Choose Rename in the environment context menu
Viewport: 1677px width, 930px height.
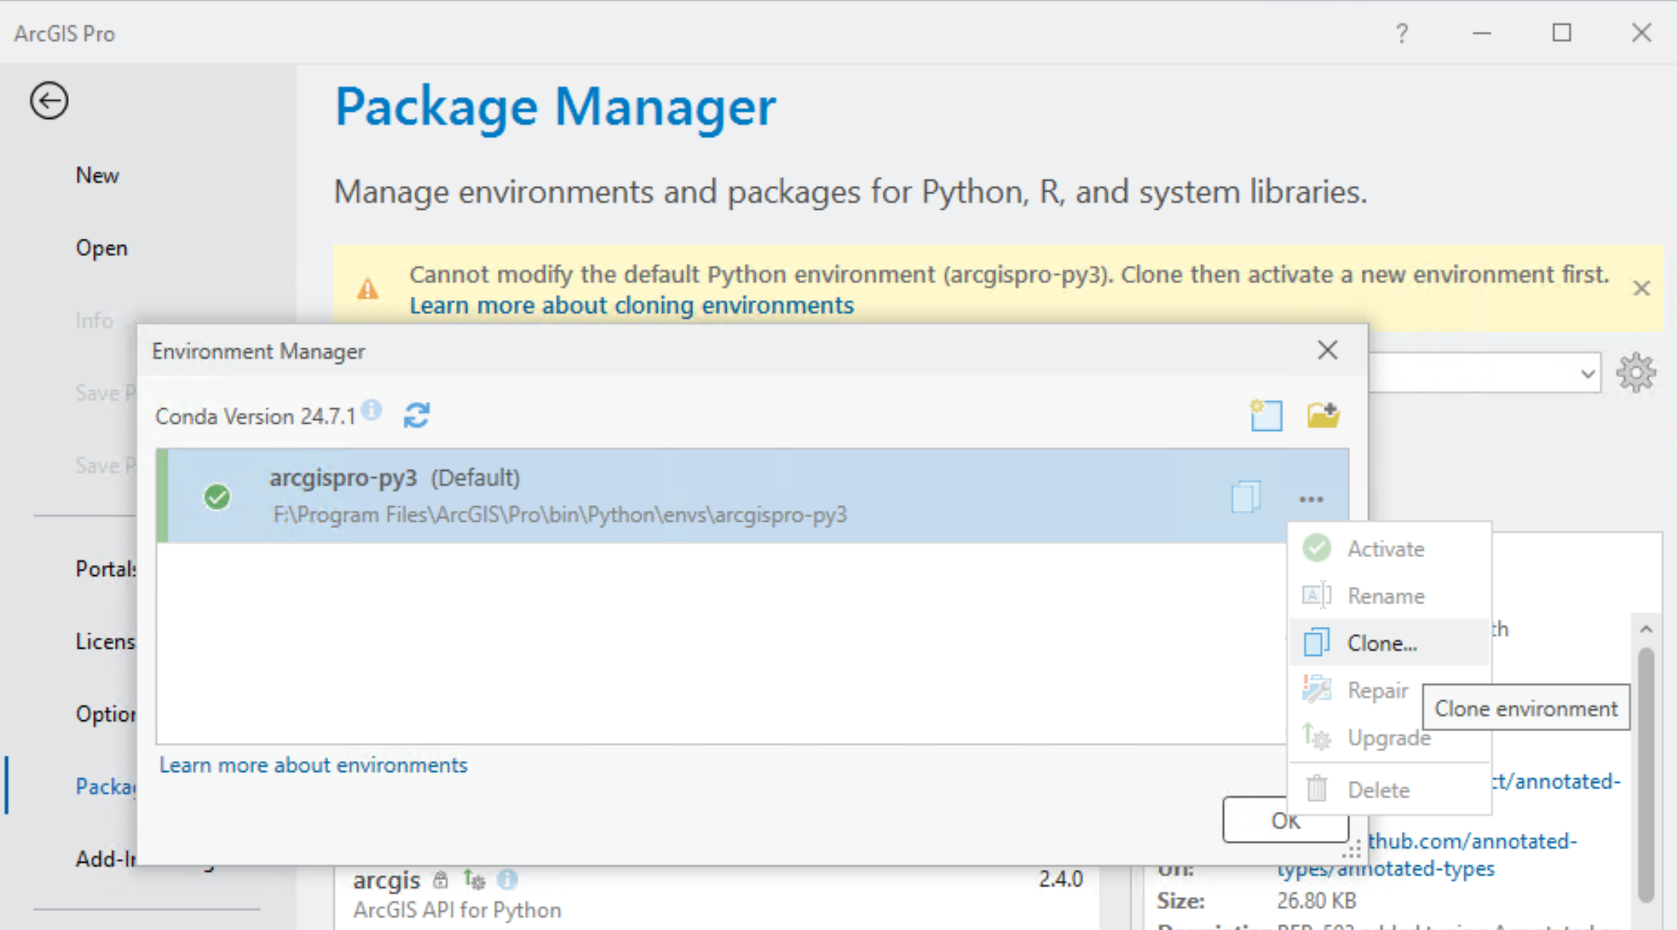[1385, 596]
